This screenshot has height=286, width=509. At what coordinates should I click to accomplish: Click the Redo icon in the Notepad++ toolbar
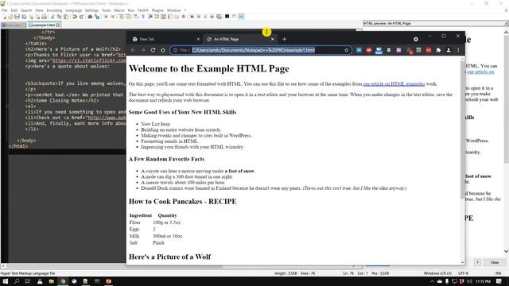[81, 17]
